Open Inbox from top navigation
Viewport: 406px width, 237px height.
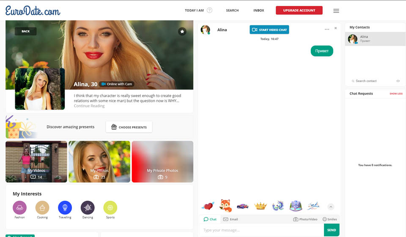[x=258, y=11]
